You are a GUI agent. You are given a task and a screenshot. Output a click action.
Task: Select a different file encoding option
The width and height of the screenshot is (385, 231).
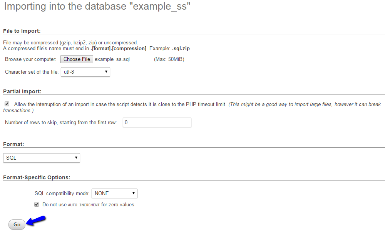tap(85, 72)
